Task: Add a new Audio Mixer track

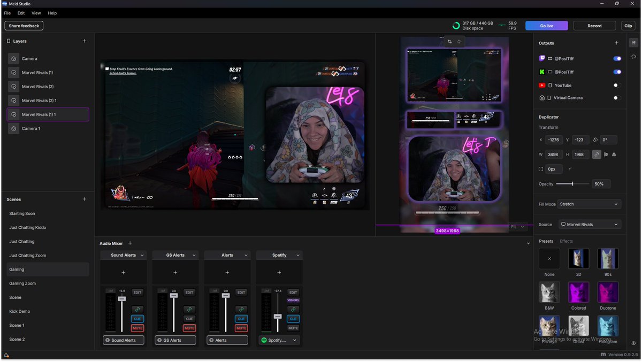Action: point(130,243)
